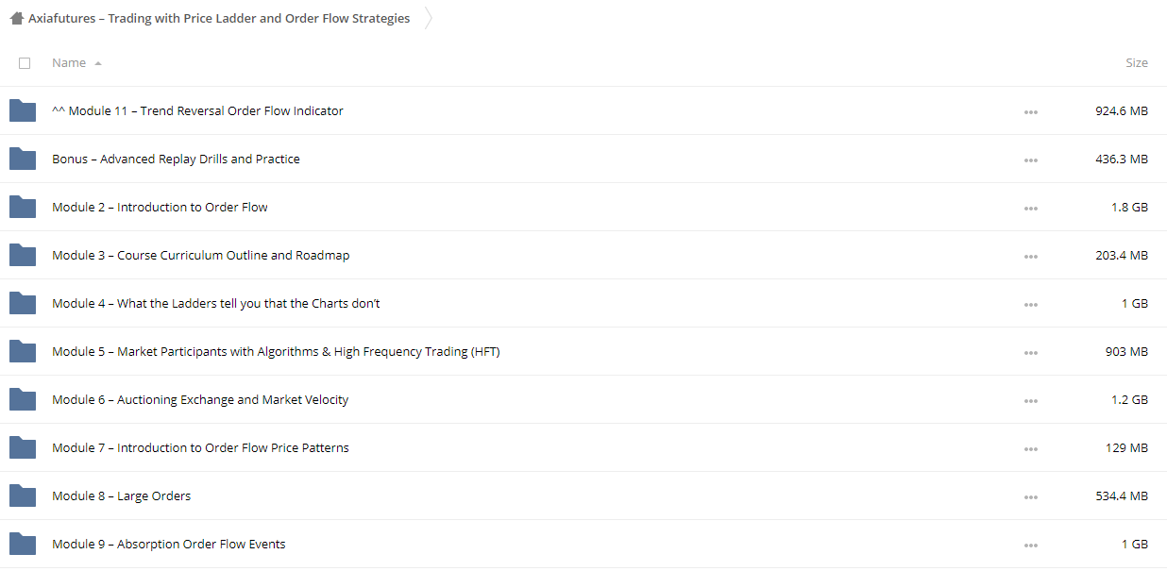Open the Module 11 Trend Reversal folder icon

pyautogui.click(x=23, y=111)
